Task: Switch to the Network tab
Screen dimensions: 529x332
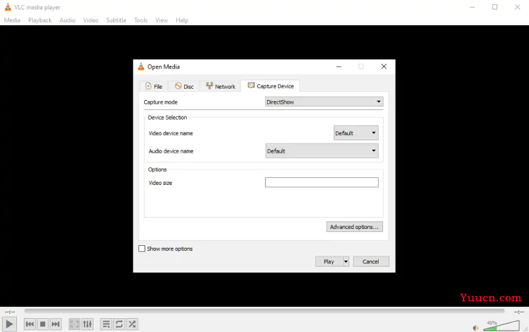Action: click(x=221, y=86)
